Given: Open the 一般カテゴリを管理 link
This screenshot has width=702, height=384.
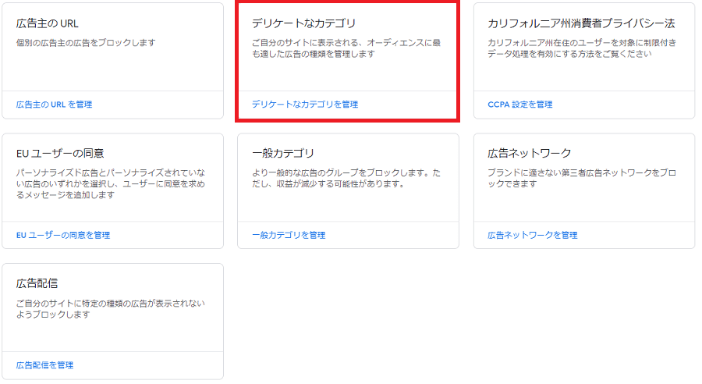Looking at the screenshot, I should click(x=289, y=235).
